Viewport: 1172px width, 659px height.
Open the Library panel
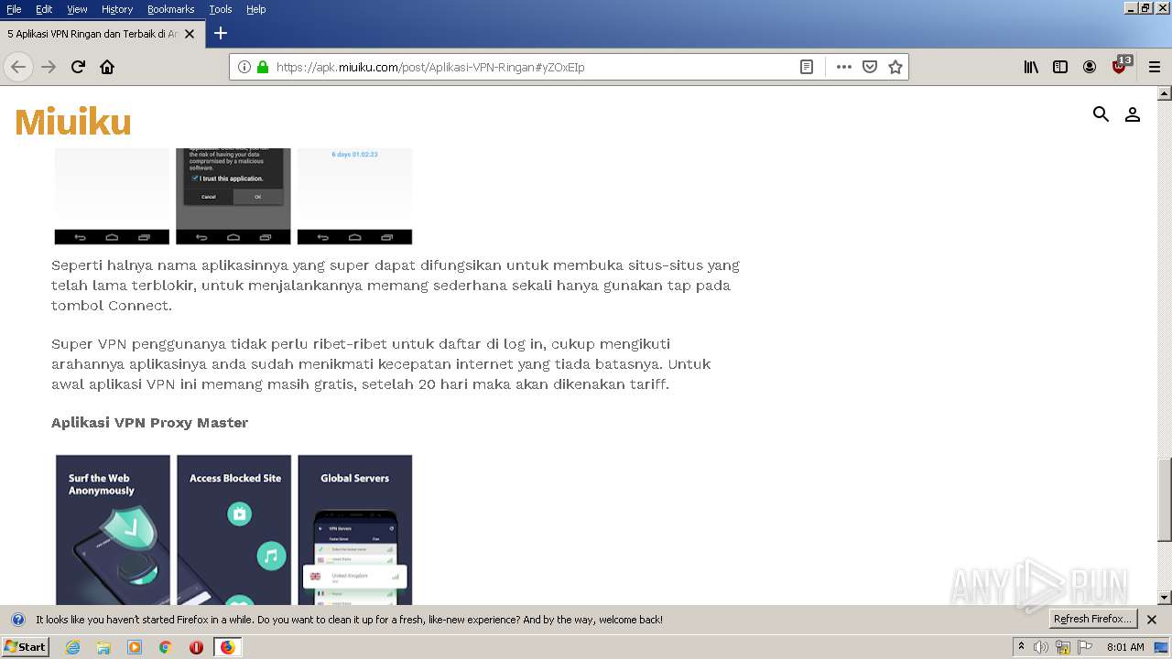pyautogui.click(x=1031, y=67)
